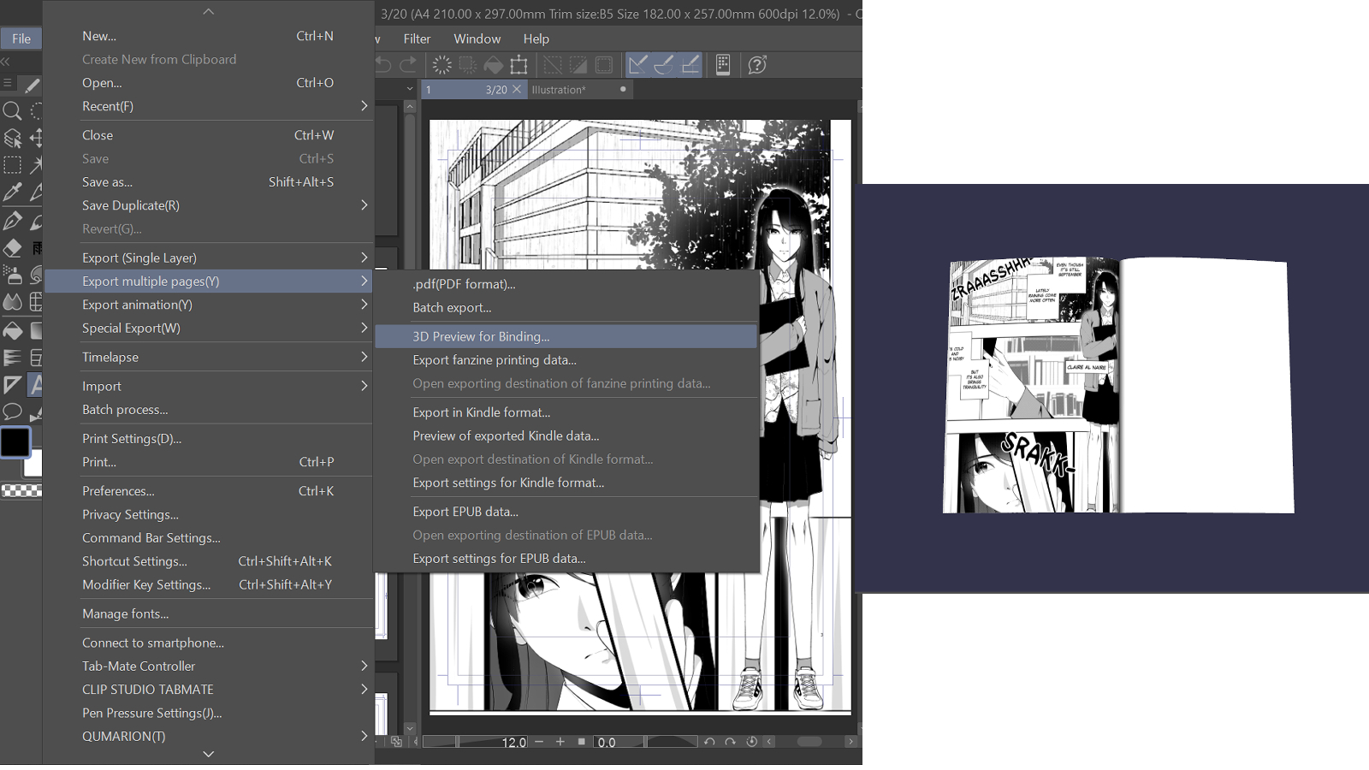Choose Export in Kindle format
The image size is (1369, 770).
click(481, 412)
